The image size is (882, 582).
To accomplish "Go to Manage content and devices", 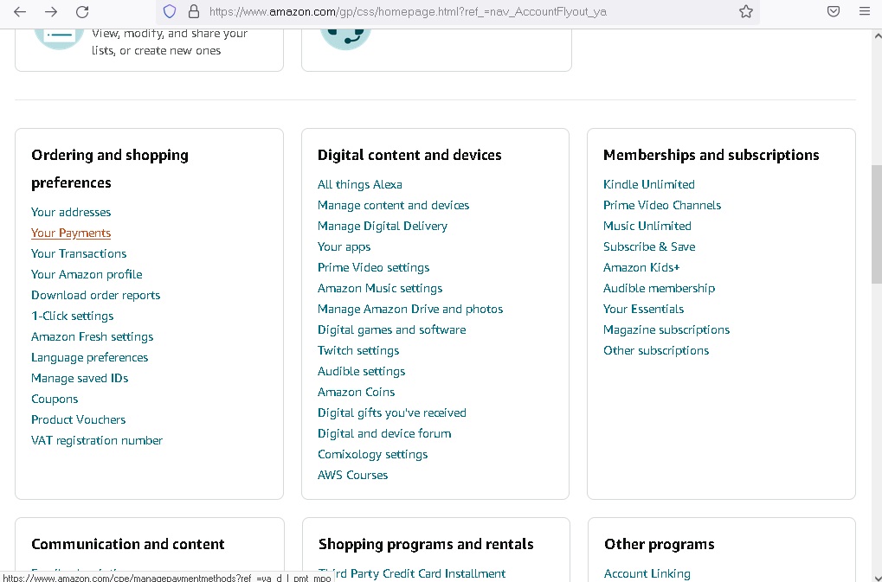I will coord(393,206).
